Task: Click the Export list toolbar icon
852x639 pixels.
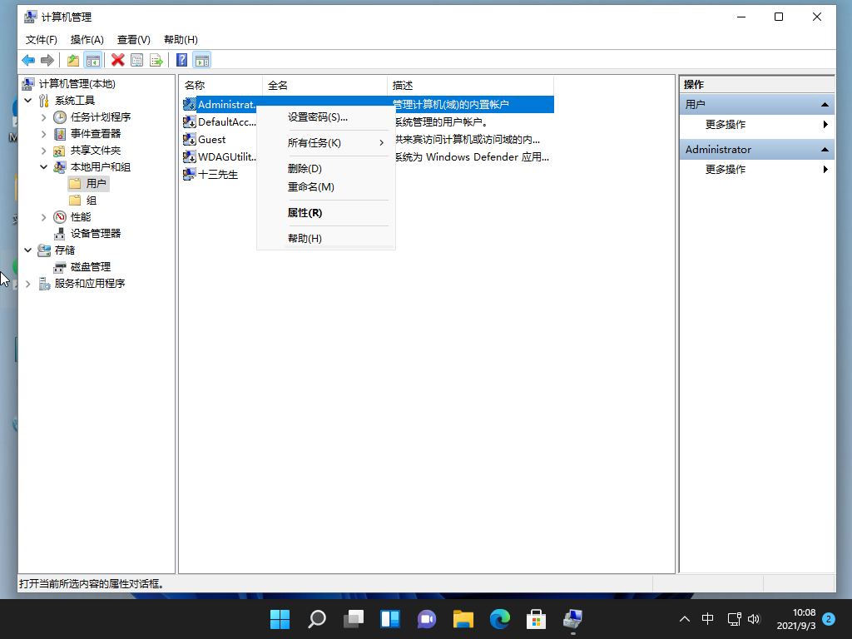Action: click(156, 60)
